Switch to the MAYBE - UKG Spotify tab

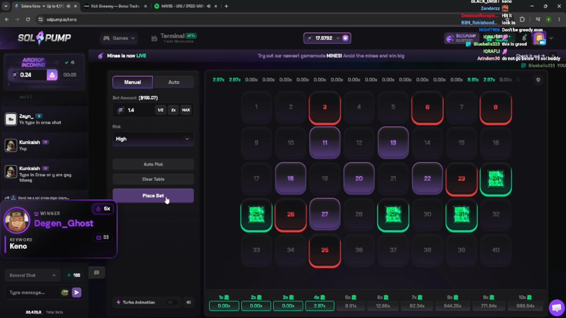186,6
